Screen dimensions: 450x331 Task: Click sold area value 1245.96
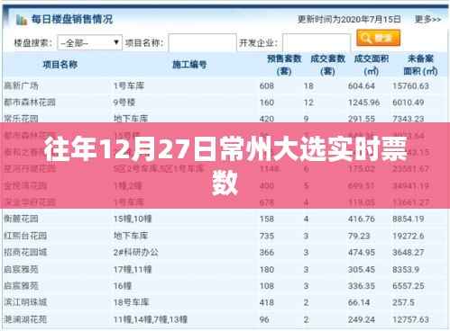point(363,103)
